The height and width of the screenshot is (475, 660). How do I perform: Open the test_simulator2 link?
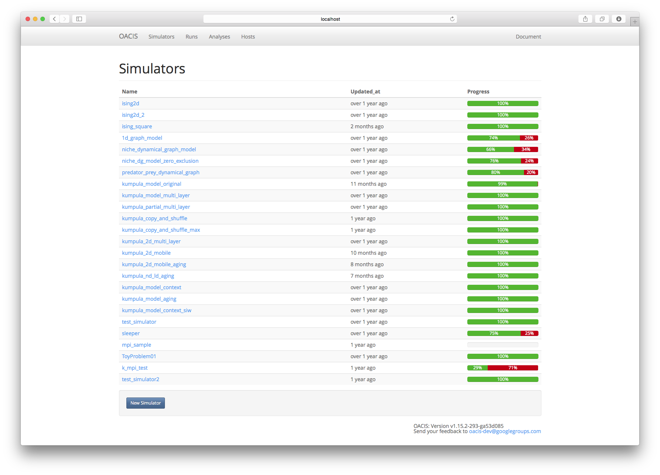pyautogui.click(x=140, y=379)
